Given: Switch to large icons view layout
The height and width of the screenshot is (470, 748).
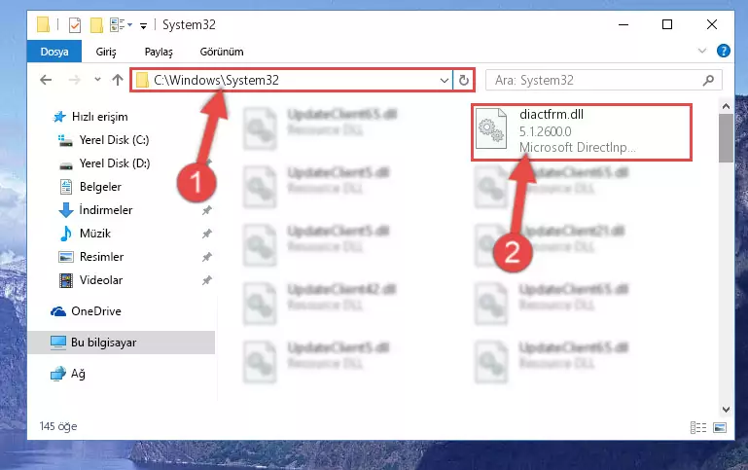Looking at the screenshot, I should tap(720, 427).
